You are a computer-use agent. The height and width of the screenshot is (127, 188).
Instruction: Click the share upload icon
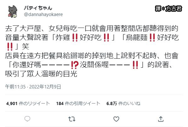click(161, 119)
